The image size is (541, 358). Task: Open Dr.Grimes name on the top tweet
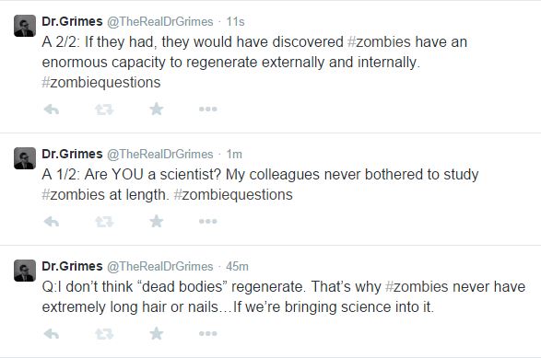72,21
